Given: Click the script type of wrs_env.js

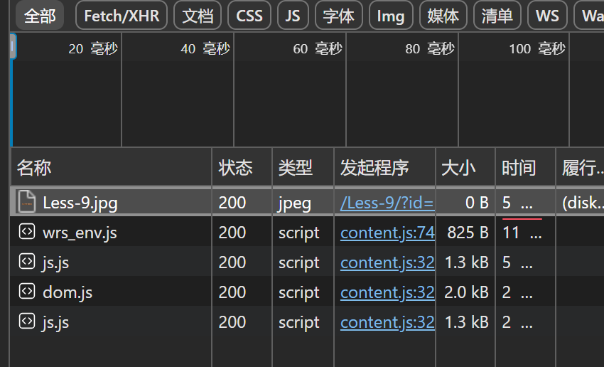Looking at the screenshot, I should (x=299, y=233).
